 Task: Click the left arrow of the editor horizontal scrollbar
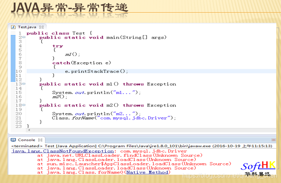click(29, 130)
